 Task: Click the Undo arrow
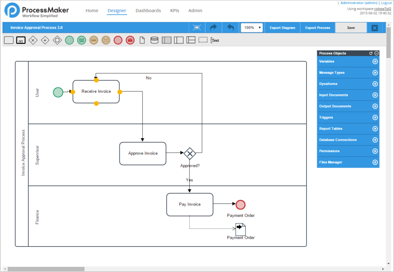point(230,27)
